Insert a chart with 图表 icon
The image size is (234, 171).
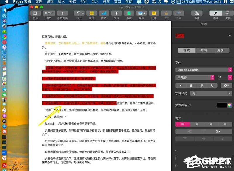[104, 13]
